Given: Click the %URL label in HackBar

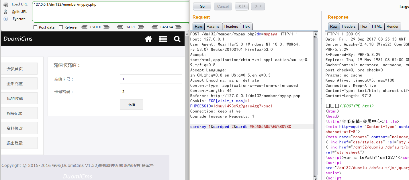Looking at the screenshot, I should coord(130,27).
